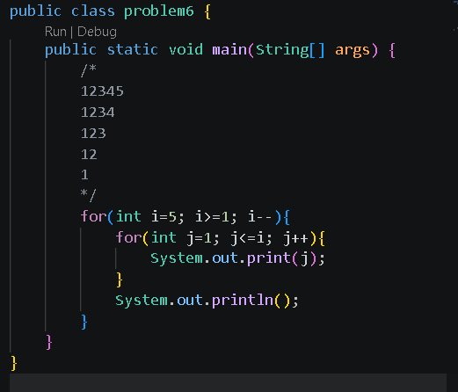Click the static keyword

click(x=133, y=49)
